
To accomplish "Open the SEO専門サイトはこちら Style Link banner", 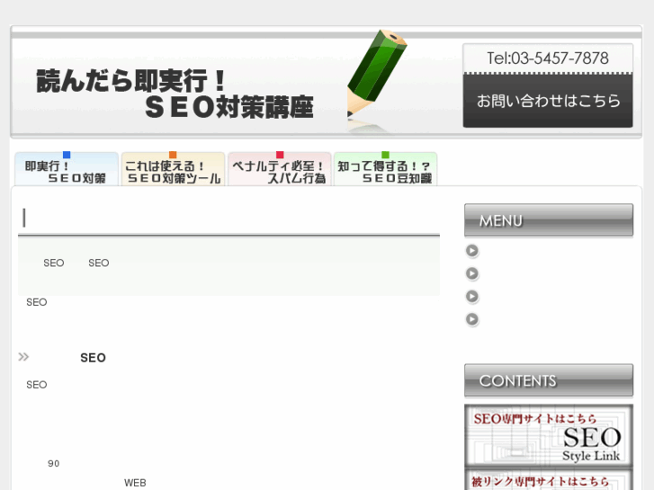I will tap(549, 435).
